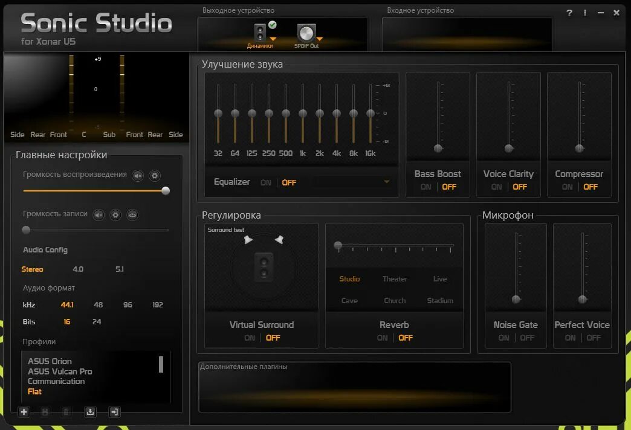Click the recording volume slider knob
The image size is (631, 430).
[x=26, y=229]
